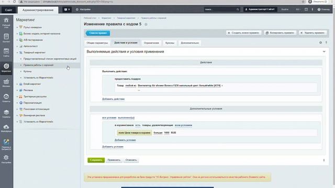Select the Маркетинг target icon in sidebar
Viewport: 335px width, 188px height.
[6, 66]
